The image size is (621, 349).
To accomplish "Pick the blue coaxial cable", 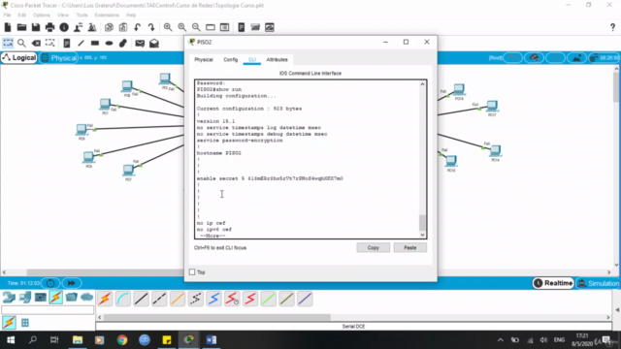I will [x=213, y=299].
